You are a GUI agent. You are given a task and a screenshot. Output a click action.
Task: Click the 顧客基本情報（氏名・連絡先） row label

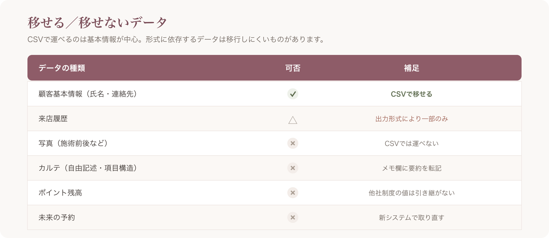coord(88,94)
